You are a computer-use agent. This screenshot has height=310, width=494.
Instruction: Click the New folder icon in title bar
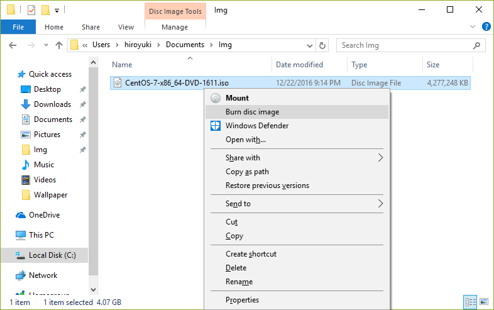pyautogui.click(x=45, y=10)
